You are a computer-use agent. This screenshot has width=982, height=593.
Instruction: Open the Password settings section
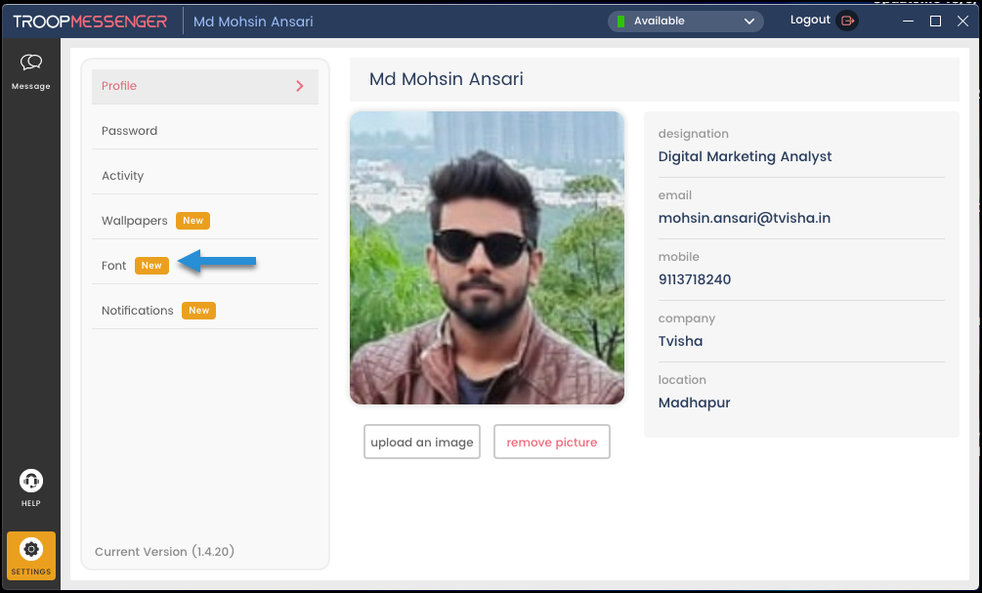(129, 131)
